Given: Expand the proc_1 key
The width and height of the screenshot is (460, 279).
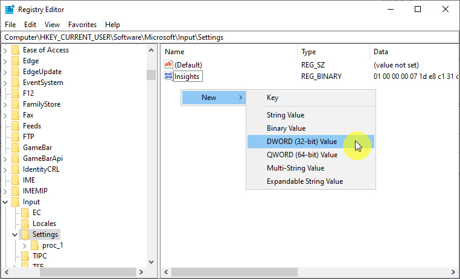Looking at the screenshot, I should pos(25,245).
